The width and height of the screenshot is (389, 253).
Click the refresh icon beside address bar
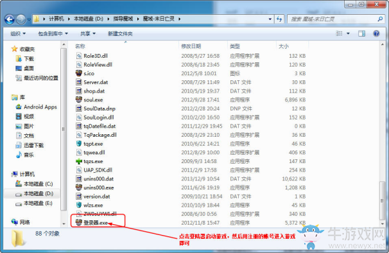[x=279, y=19]
